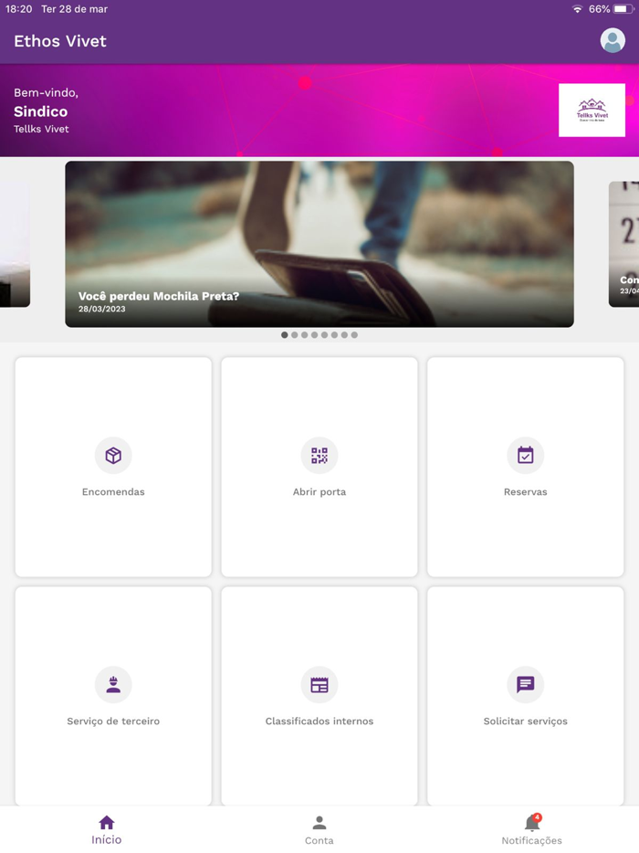Tap the Serviço de terceiro worker icon
Viewport: 639px width, 853px height.
tap(113, 684)
